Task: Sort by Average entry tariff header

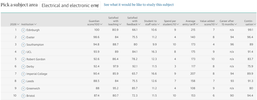Action: coord(190,23)
